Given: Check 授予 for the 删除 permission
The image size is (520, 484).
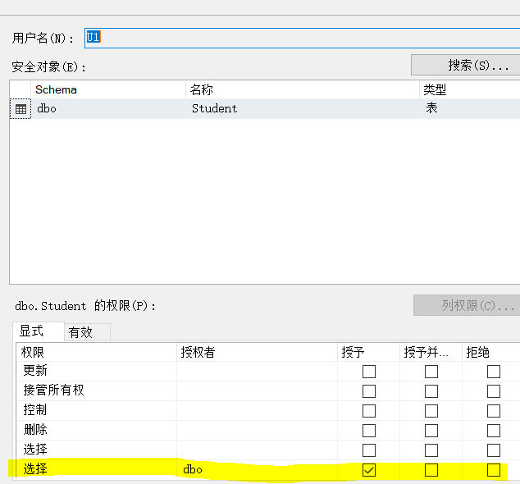Looking at the screenshot, I should click(369, 431).
